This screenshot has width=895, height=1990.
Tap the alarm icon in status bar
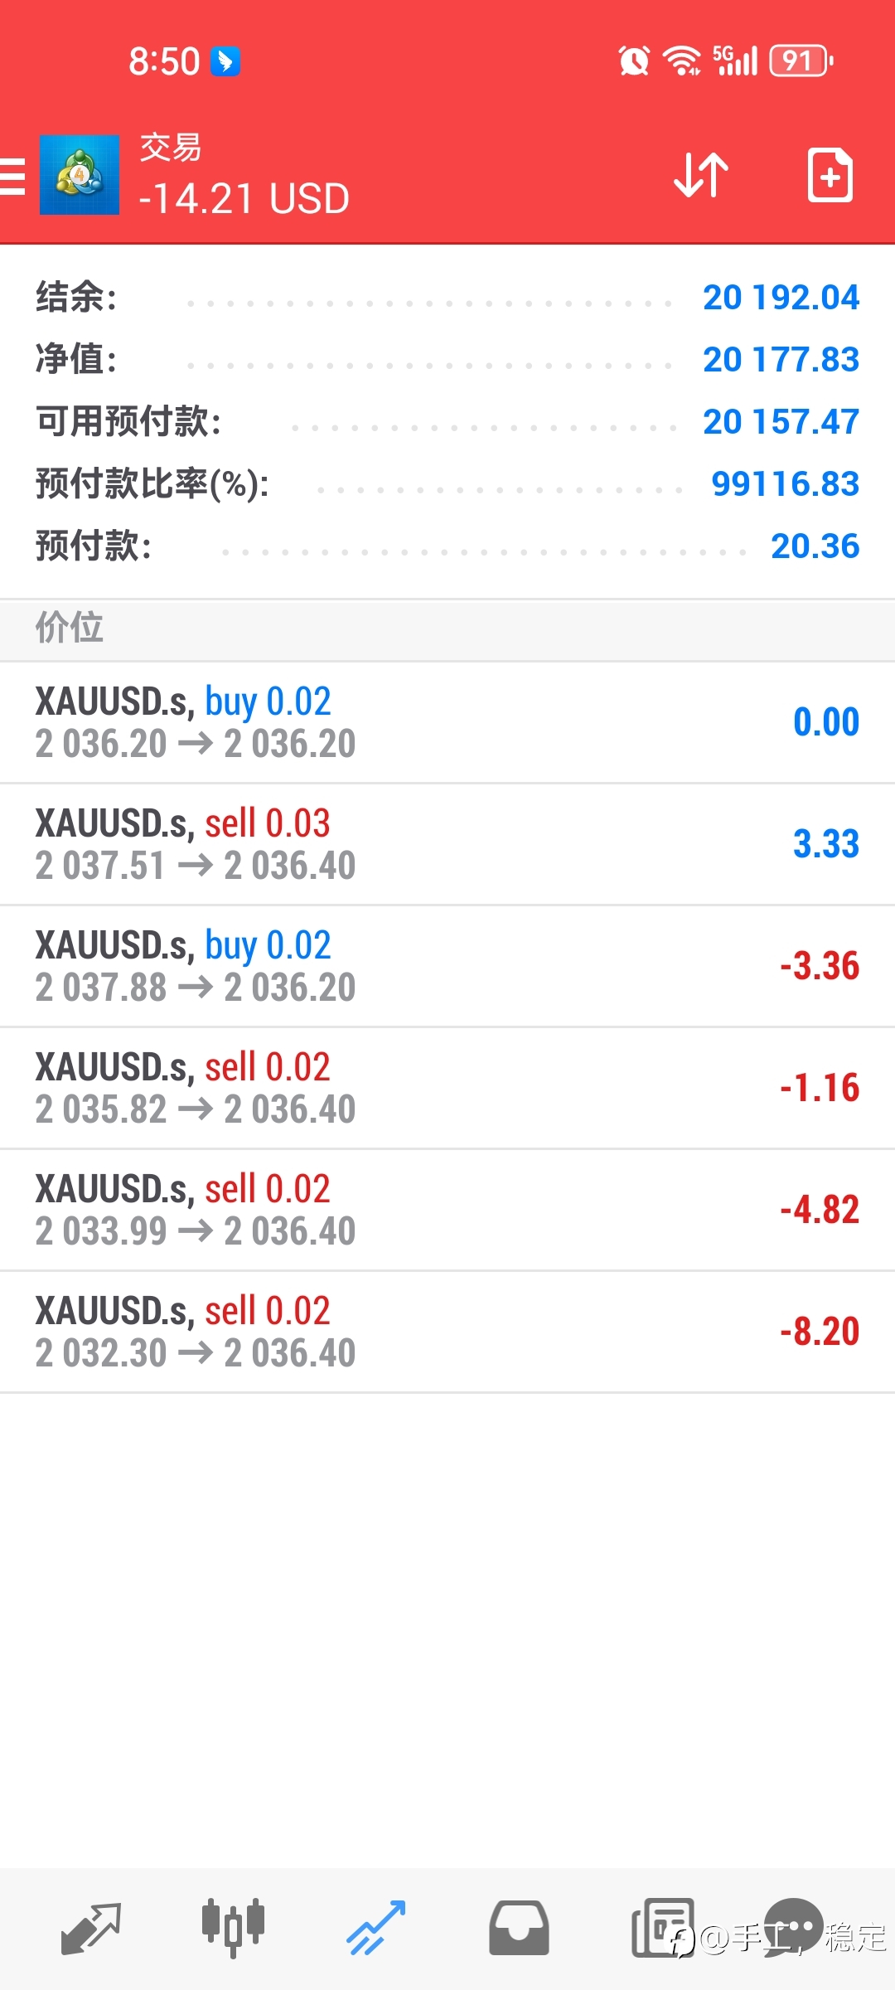[634, 61]
